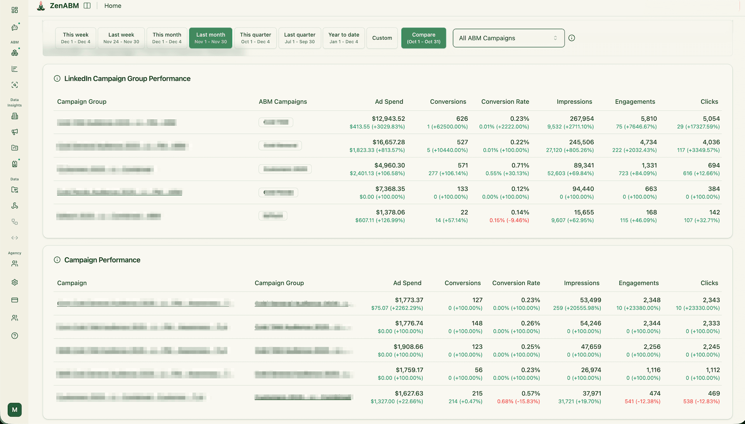Click the LinkedIn Campaign Group Performance info icon

57,79
